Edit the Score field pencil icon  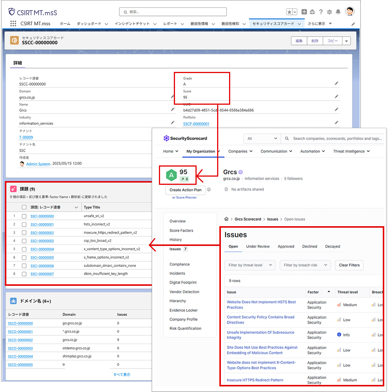click(x=337, y=97)
